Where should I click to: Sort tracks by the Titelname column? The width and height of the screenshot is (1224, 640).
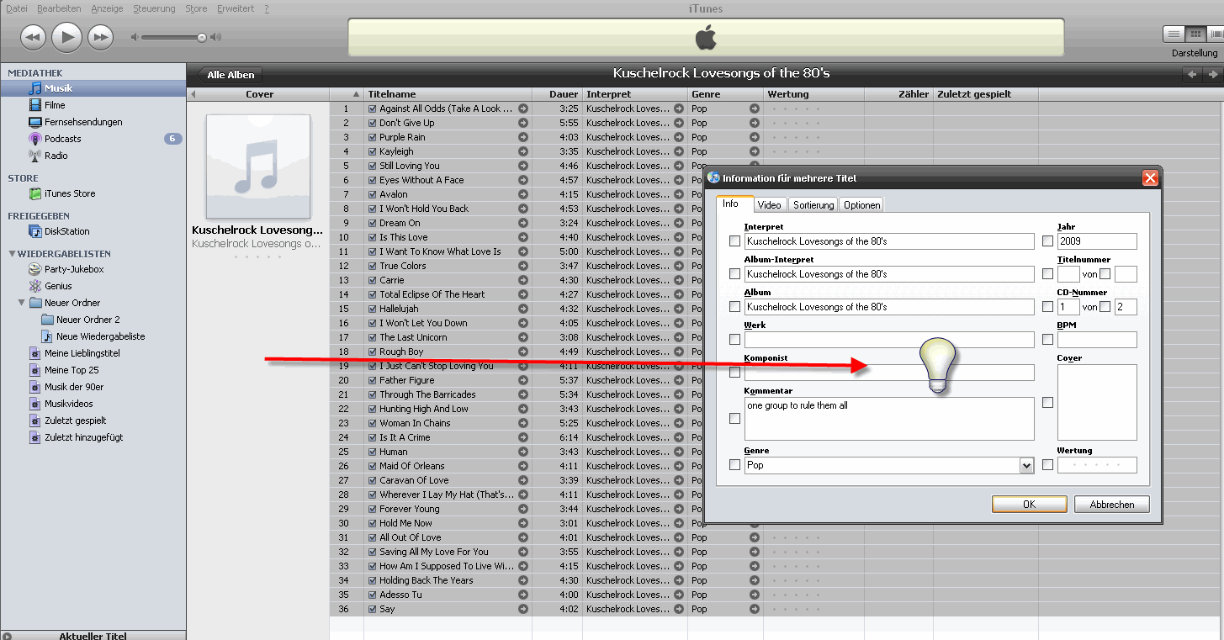pos(448,94)
